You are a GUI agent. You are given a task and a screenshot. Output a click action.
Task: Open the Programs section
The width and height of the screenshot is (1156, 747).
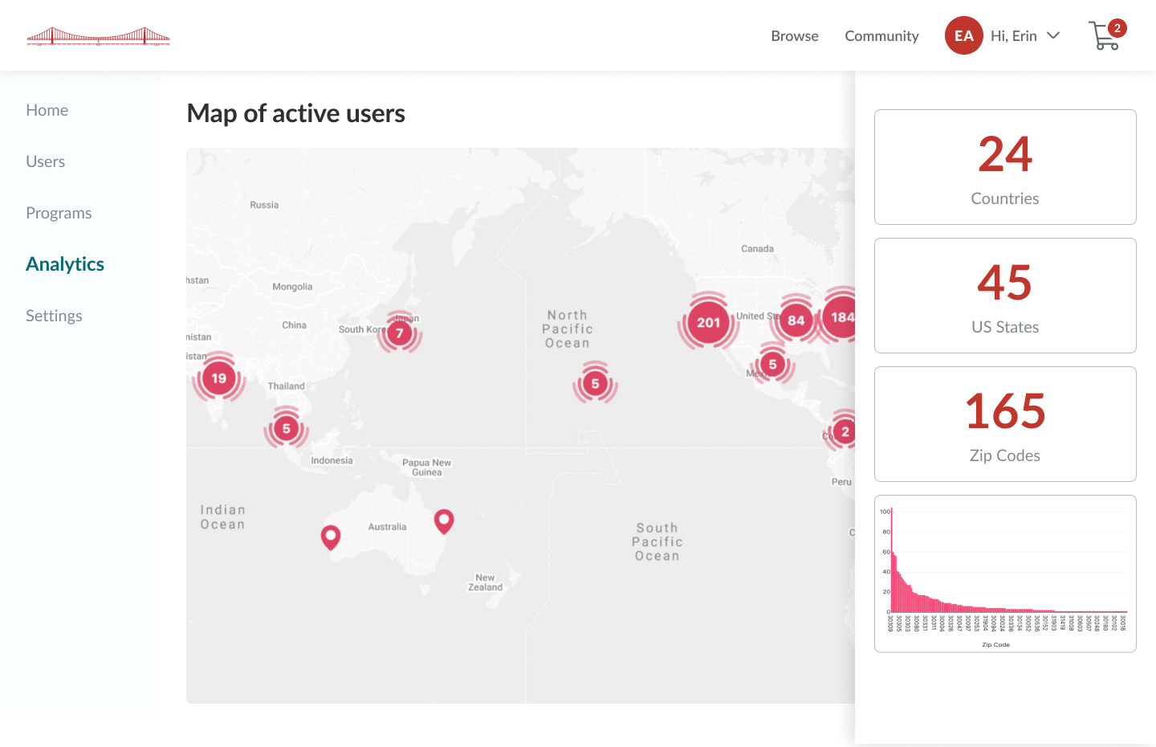point(59,212)
